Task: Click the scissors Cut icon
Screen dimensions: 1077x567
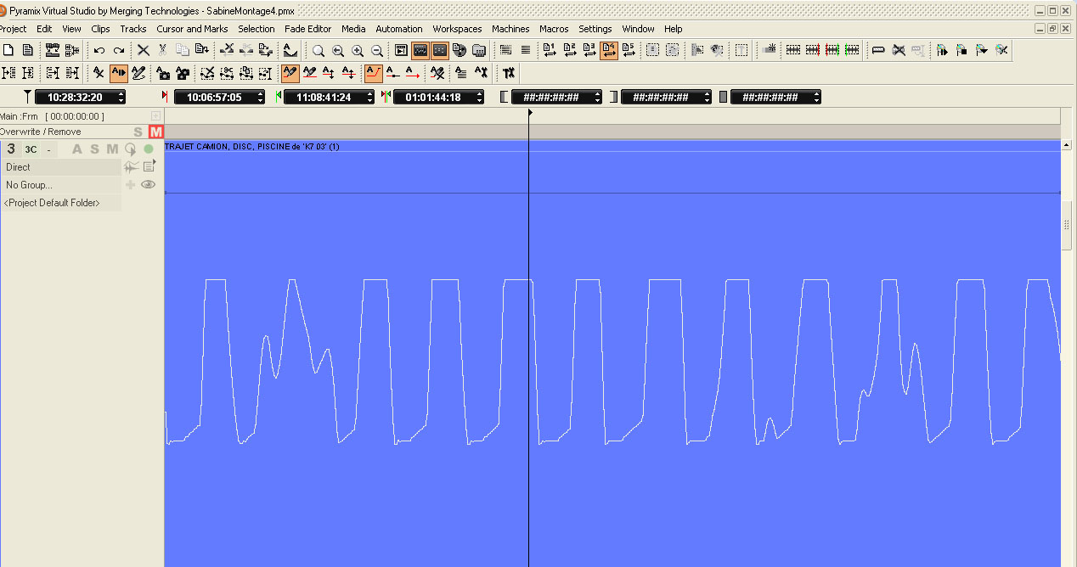Action: click(x=162, y=50)
